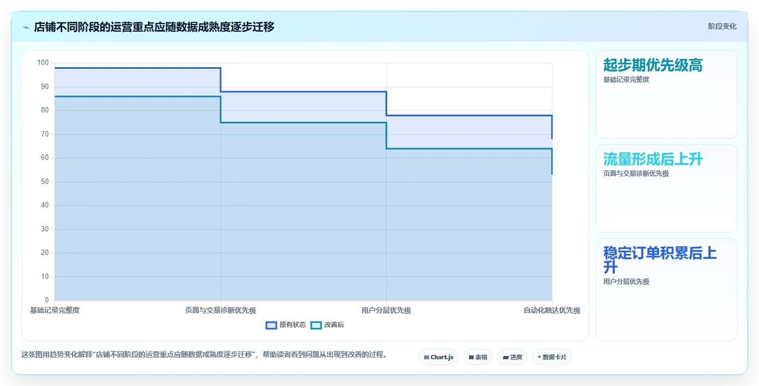Open the 稳定订单积累后上升 card
Viewport: 759px width, 386px height.
pyautogui.click(x=667, y=289)
